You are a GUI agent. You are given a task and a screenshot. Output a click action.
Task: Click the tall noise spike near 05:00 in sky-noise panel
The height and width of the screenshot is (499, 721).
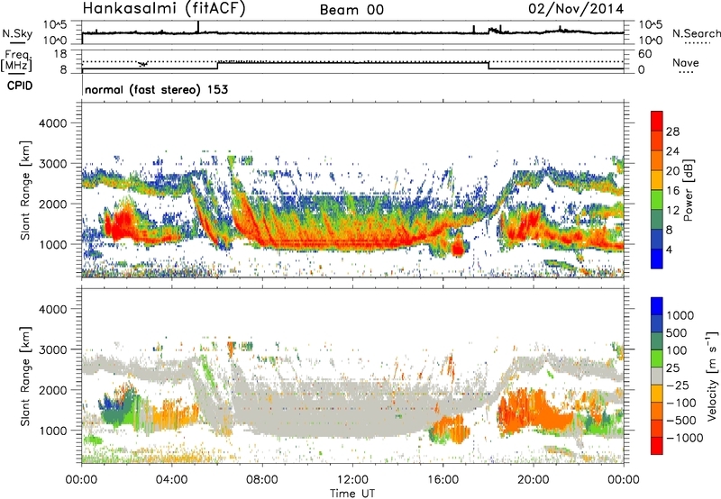(x=198, y=27)
